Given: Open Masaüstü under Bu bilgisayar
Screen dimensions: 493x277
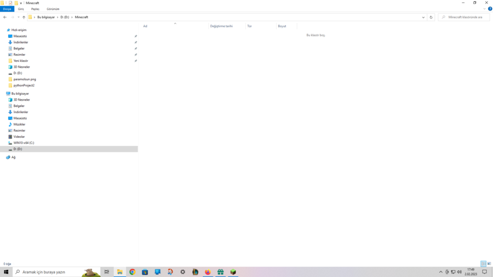Looking at the screenshot, I should tap(20, 118).
